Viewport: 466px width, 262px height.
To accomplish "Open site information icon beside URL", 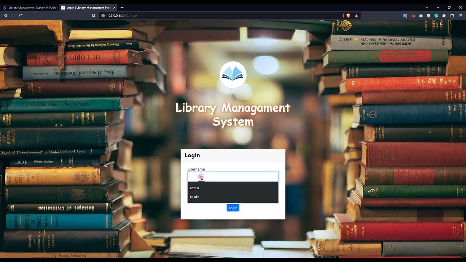I will pyautogui.click(x=103, y=16).
